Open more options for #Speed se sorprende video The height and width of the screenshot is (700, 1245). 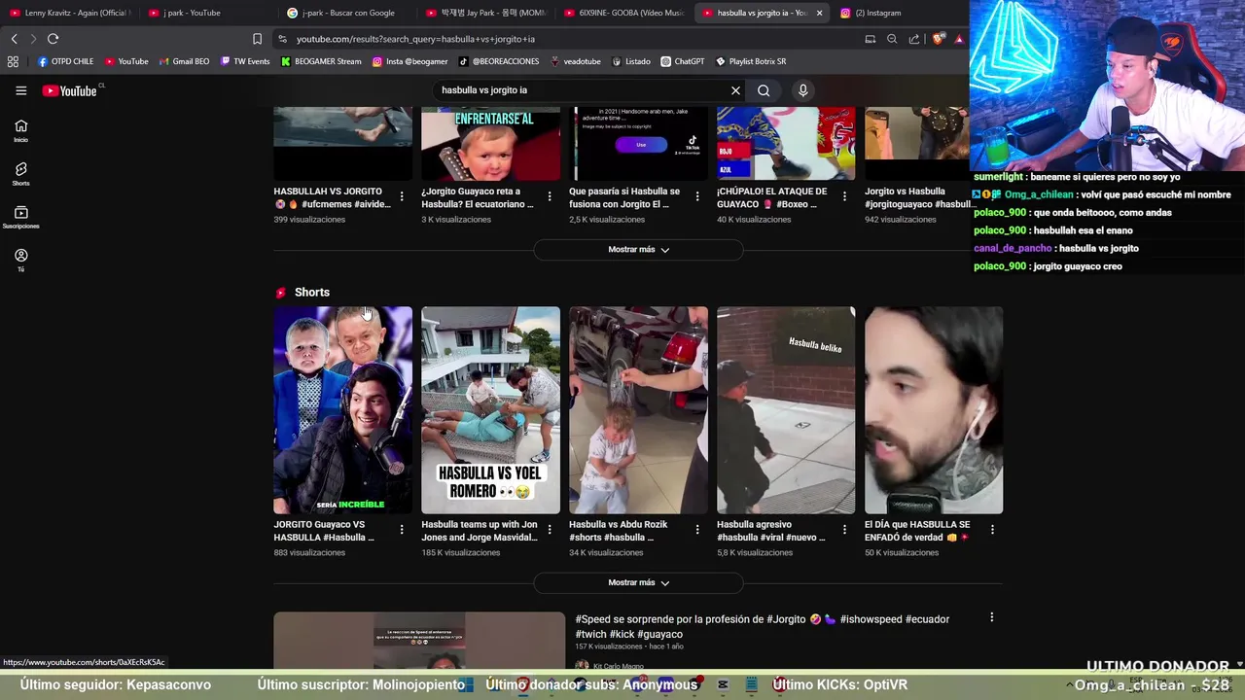point(991,617)
